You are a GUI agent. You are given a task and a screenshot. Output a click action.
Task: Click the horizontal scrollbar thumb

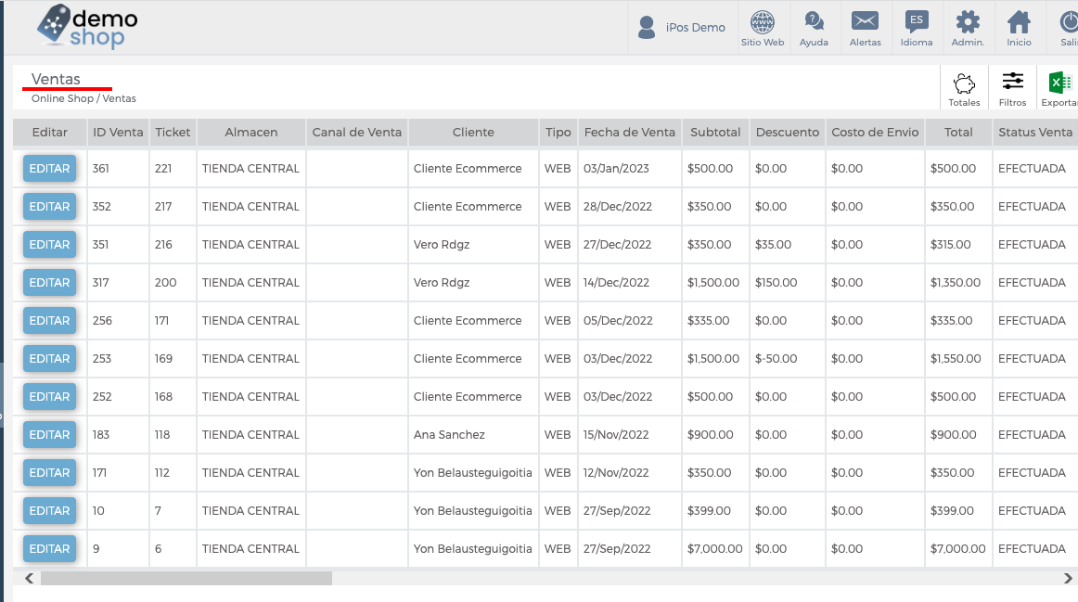coord(186,579)
